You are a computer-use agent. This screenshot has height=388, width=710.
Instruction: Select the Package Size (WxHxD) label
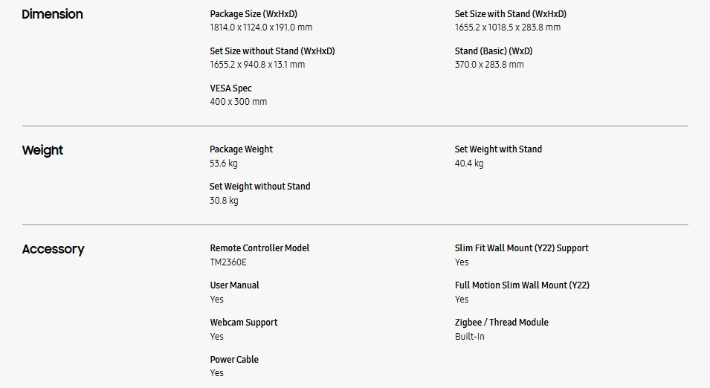tap(254, 14)
